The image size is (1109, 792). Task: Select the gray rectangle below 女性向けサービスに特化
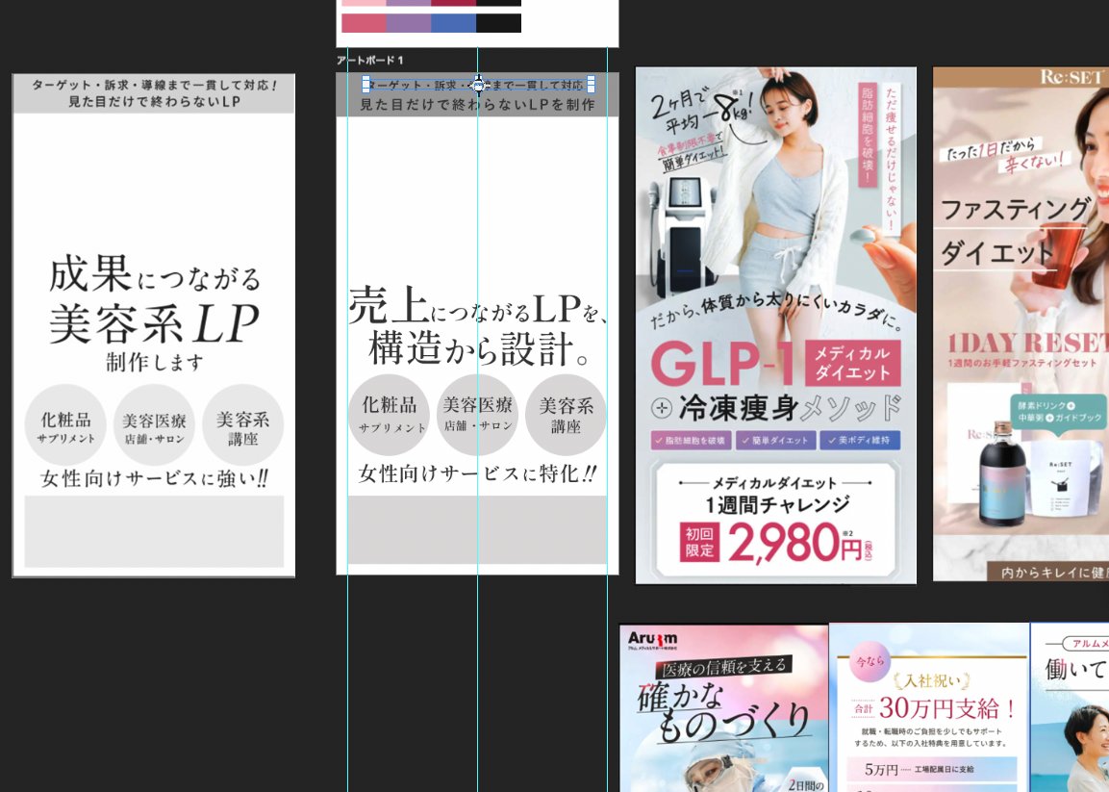(477, 529)
